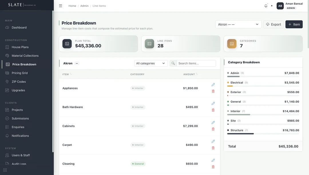Navigate to Pricing Grid

(x=19, y=73)
